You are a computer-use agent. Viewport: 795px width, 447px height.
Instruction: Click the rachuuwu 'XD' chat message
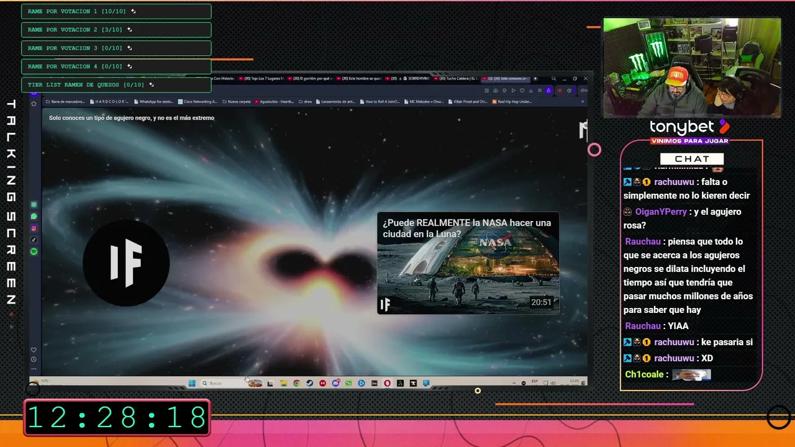tap(668, 358)
